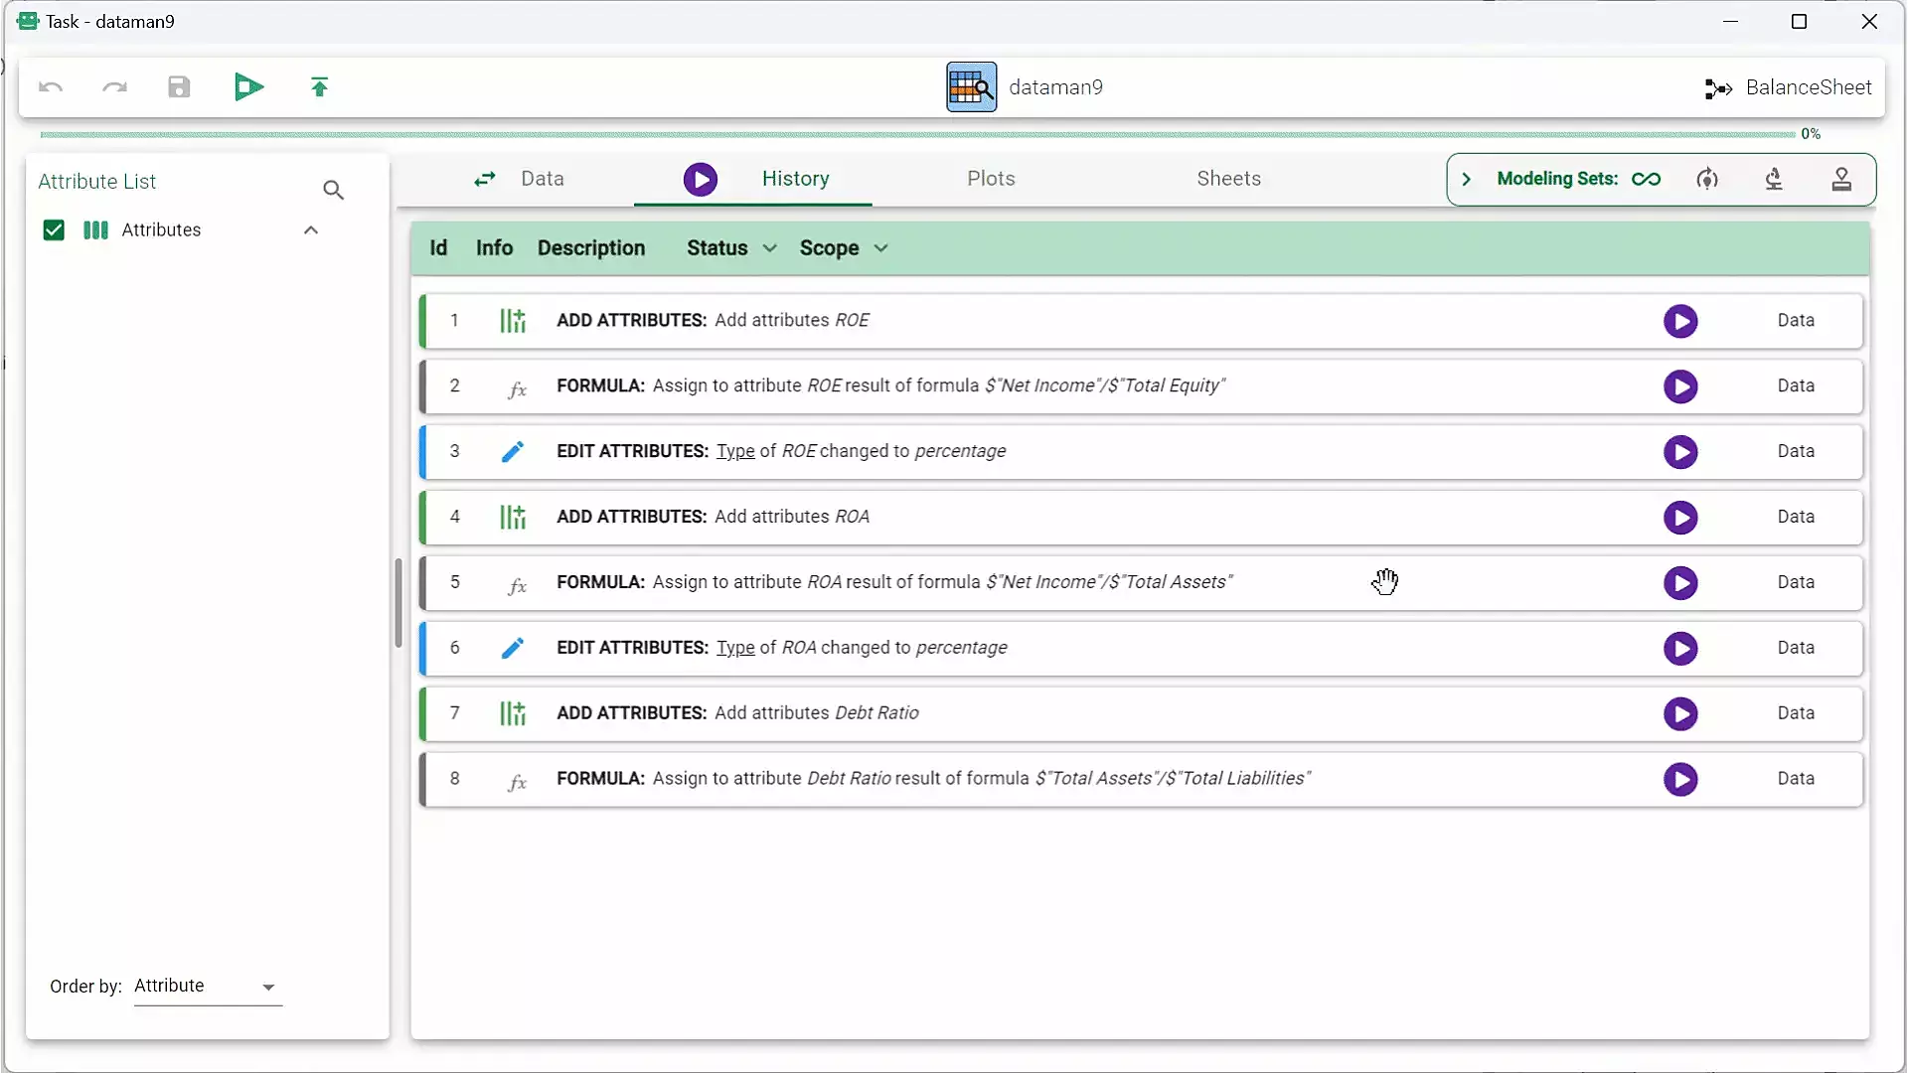Click the Info column header
1908x1073 pixels.
pos(494,248)
